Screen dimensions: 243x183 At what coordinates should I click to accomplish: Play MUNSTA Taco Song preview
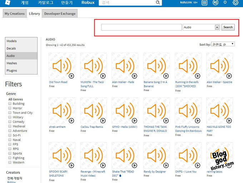point(103,76)
